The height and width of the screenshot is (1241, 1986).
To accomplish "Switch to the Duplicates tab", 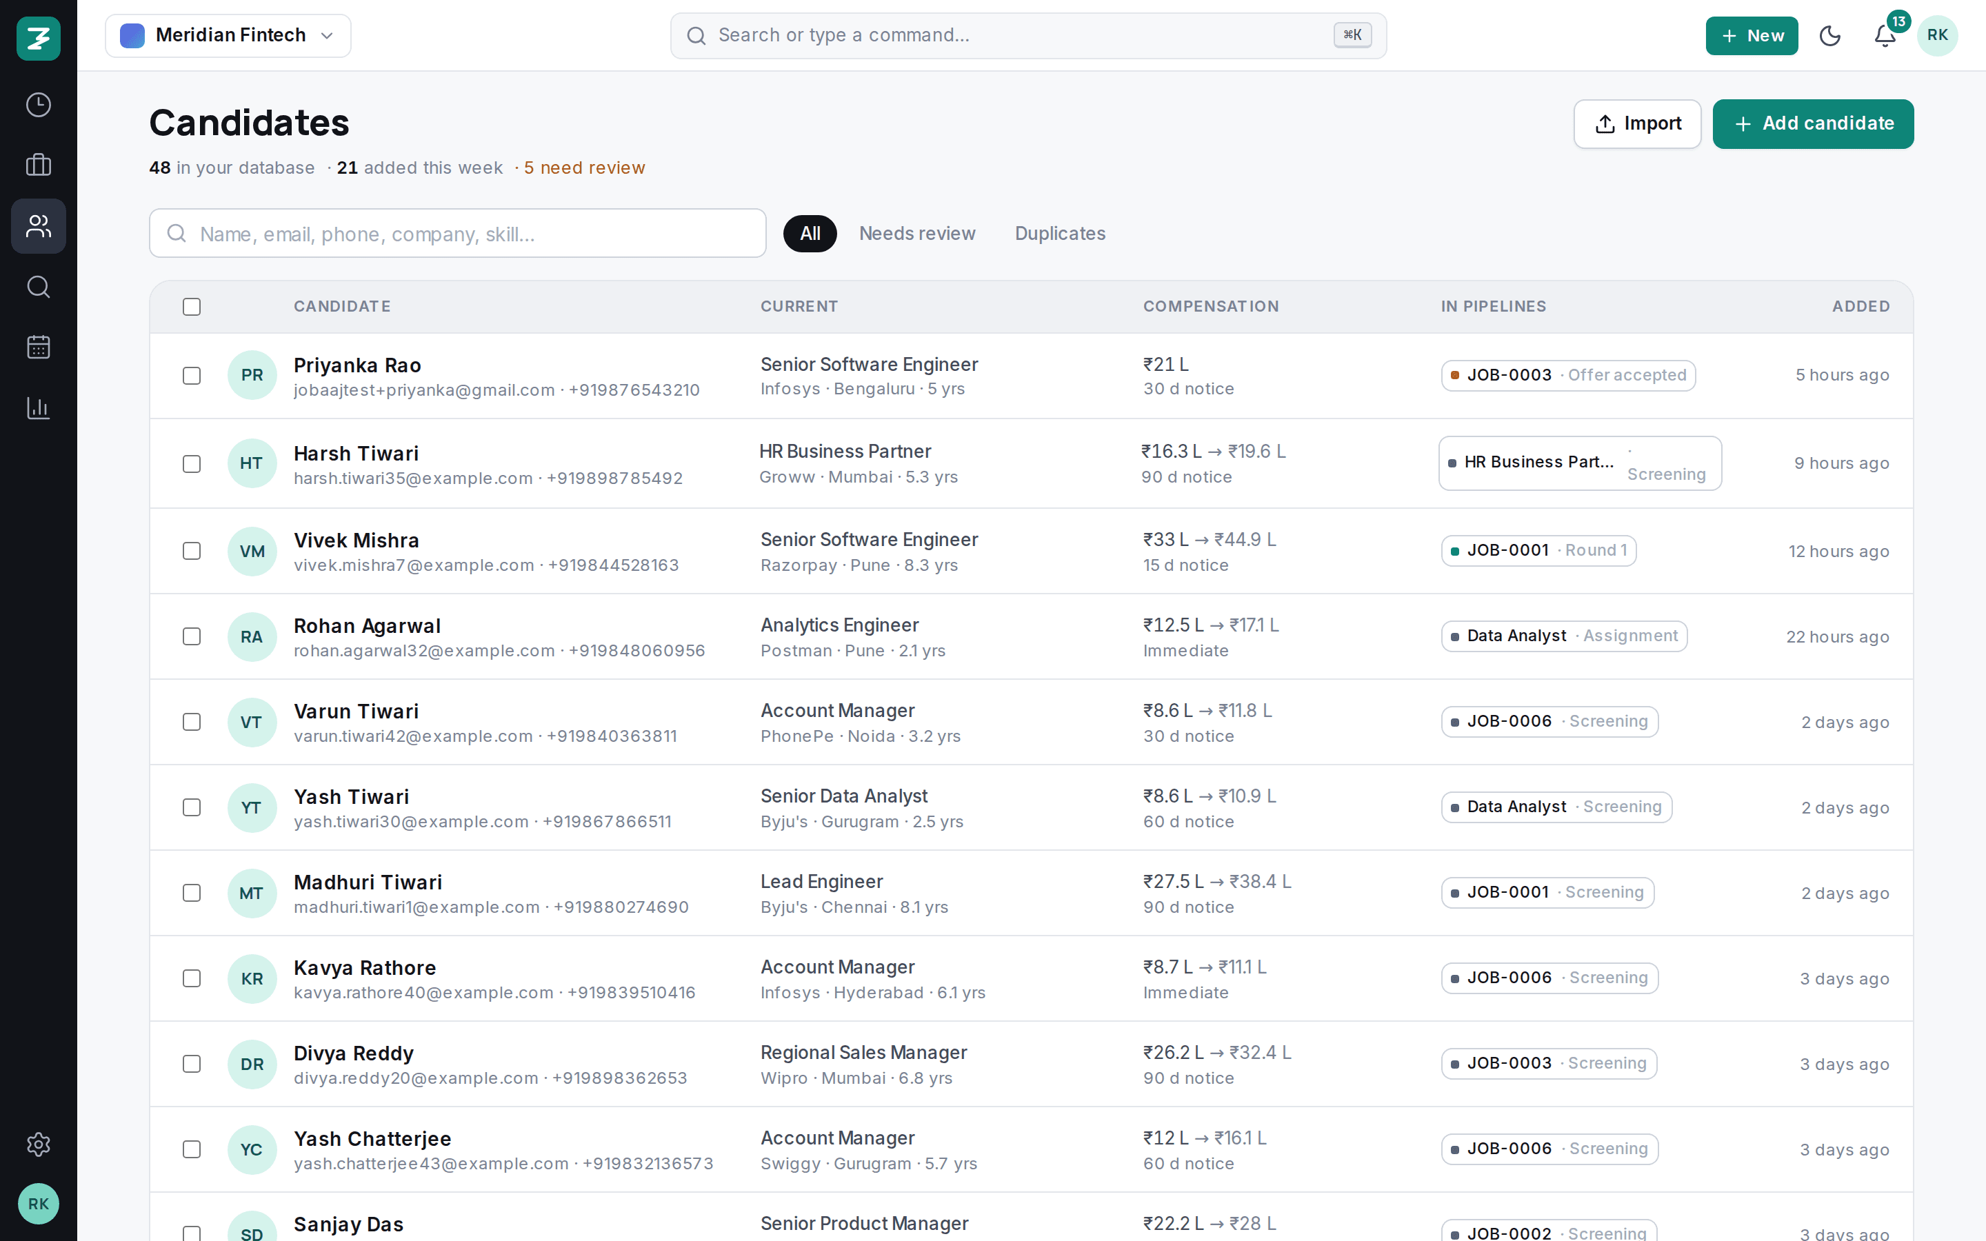I will click(1059, 234).
